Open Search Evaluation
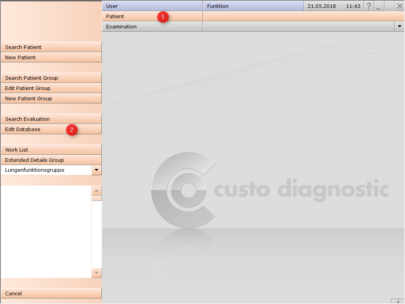Viewport: 405px width, 304px height. point(51,119)
